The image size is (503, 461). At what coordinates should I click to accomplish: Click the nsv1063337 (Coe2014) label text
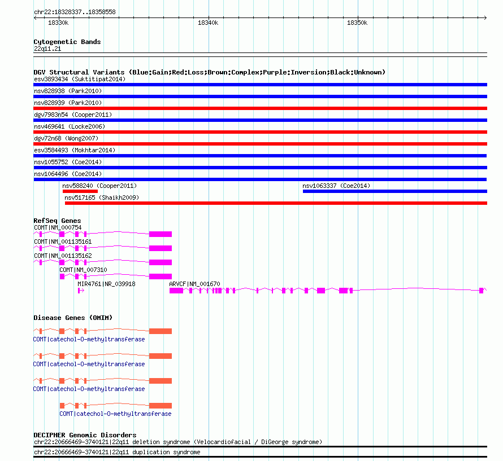(x=336, y=186)
